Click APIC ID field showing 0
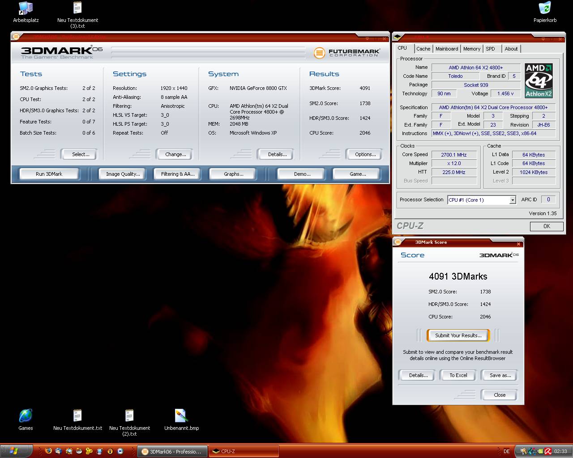 tap(548, 199)
